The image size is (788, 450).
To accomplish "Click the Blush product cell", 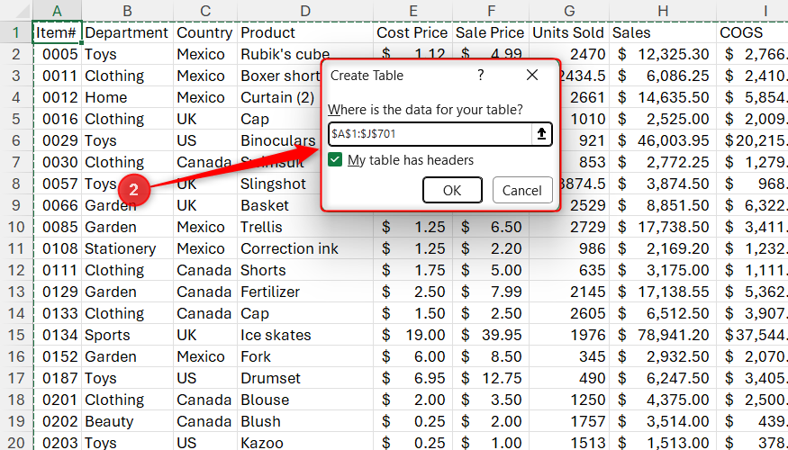I will click(x=305, y=421).
